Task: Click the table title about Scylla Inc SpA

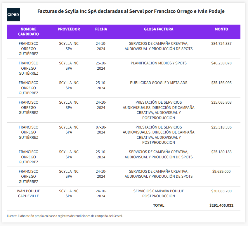Action: tap(131, 11)
